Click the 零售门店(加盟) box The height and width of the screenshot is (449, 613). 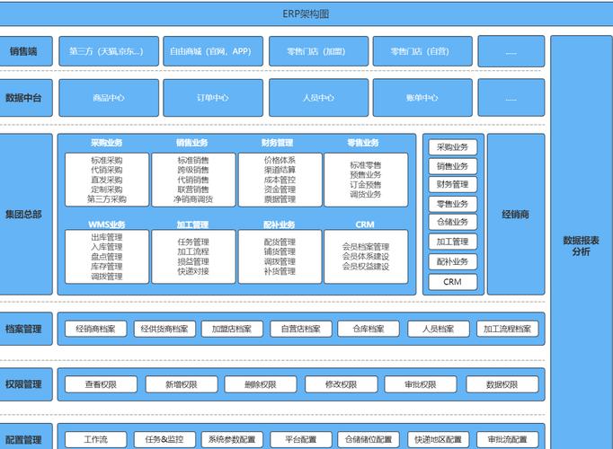318,51
